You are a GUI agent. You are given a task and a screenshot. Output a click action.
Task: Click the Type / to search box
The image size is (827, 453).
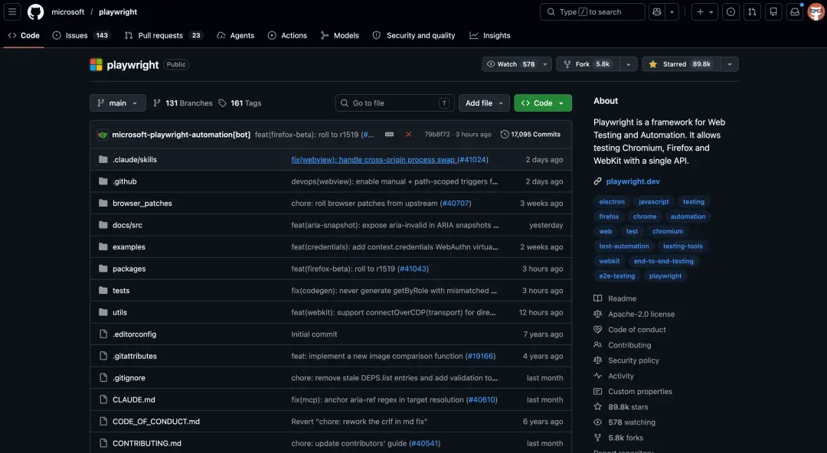click(592, 11)
